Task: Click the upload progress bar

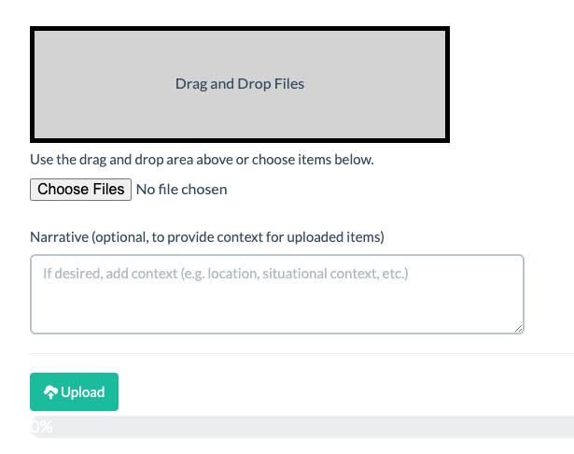Action: [299, 427]
